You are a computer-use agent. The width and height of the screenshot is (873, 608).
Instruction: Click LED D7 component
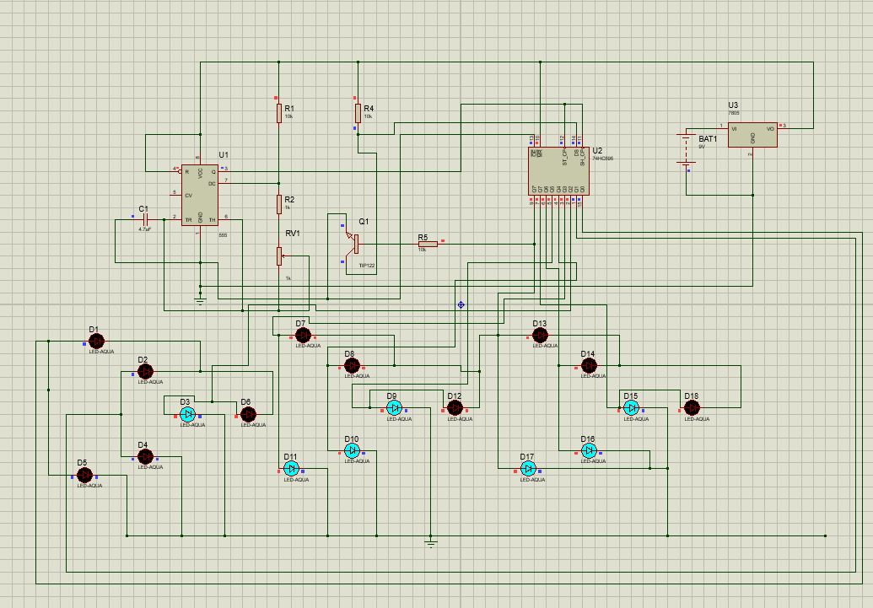click(303, 335)
